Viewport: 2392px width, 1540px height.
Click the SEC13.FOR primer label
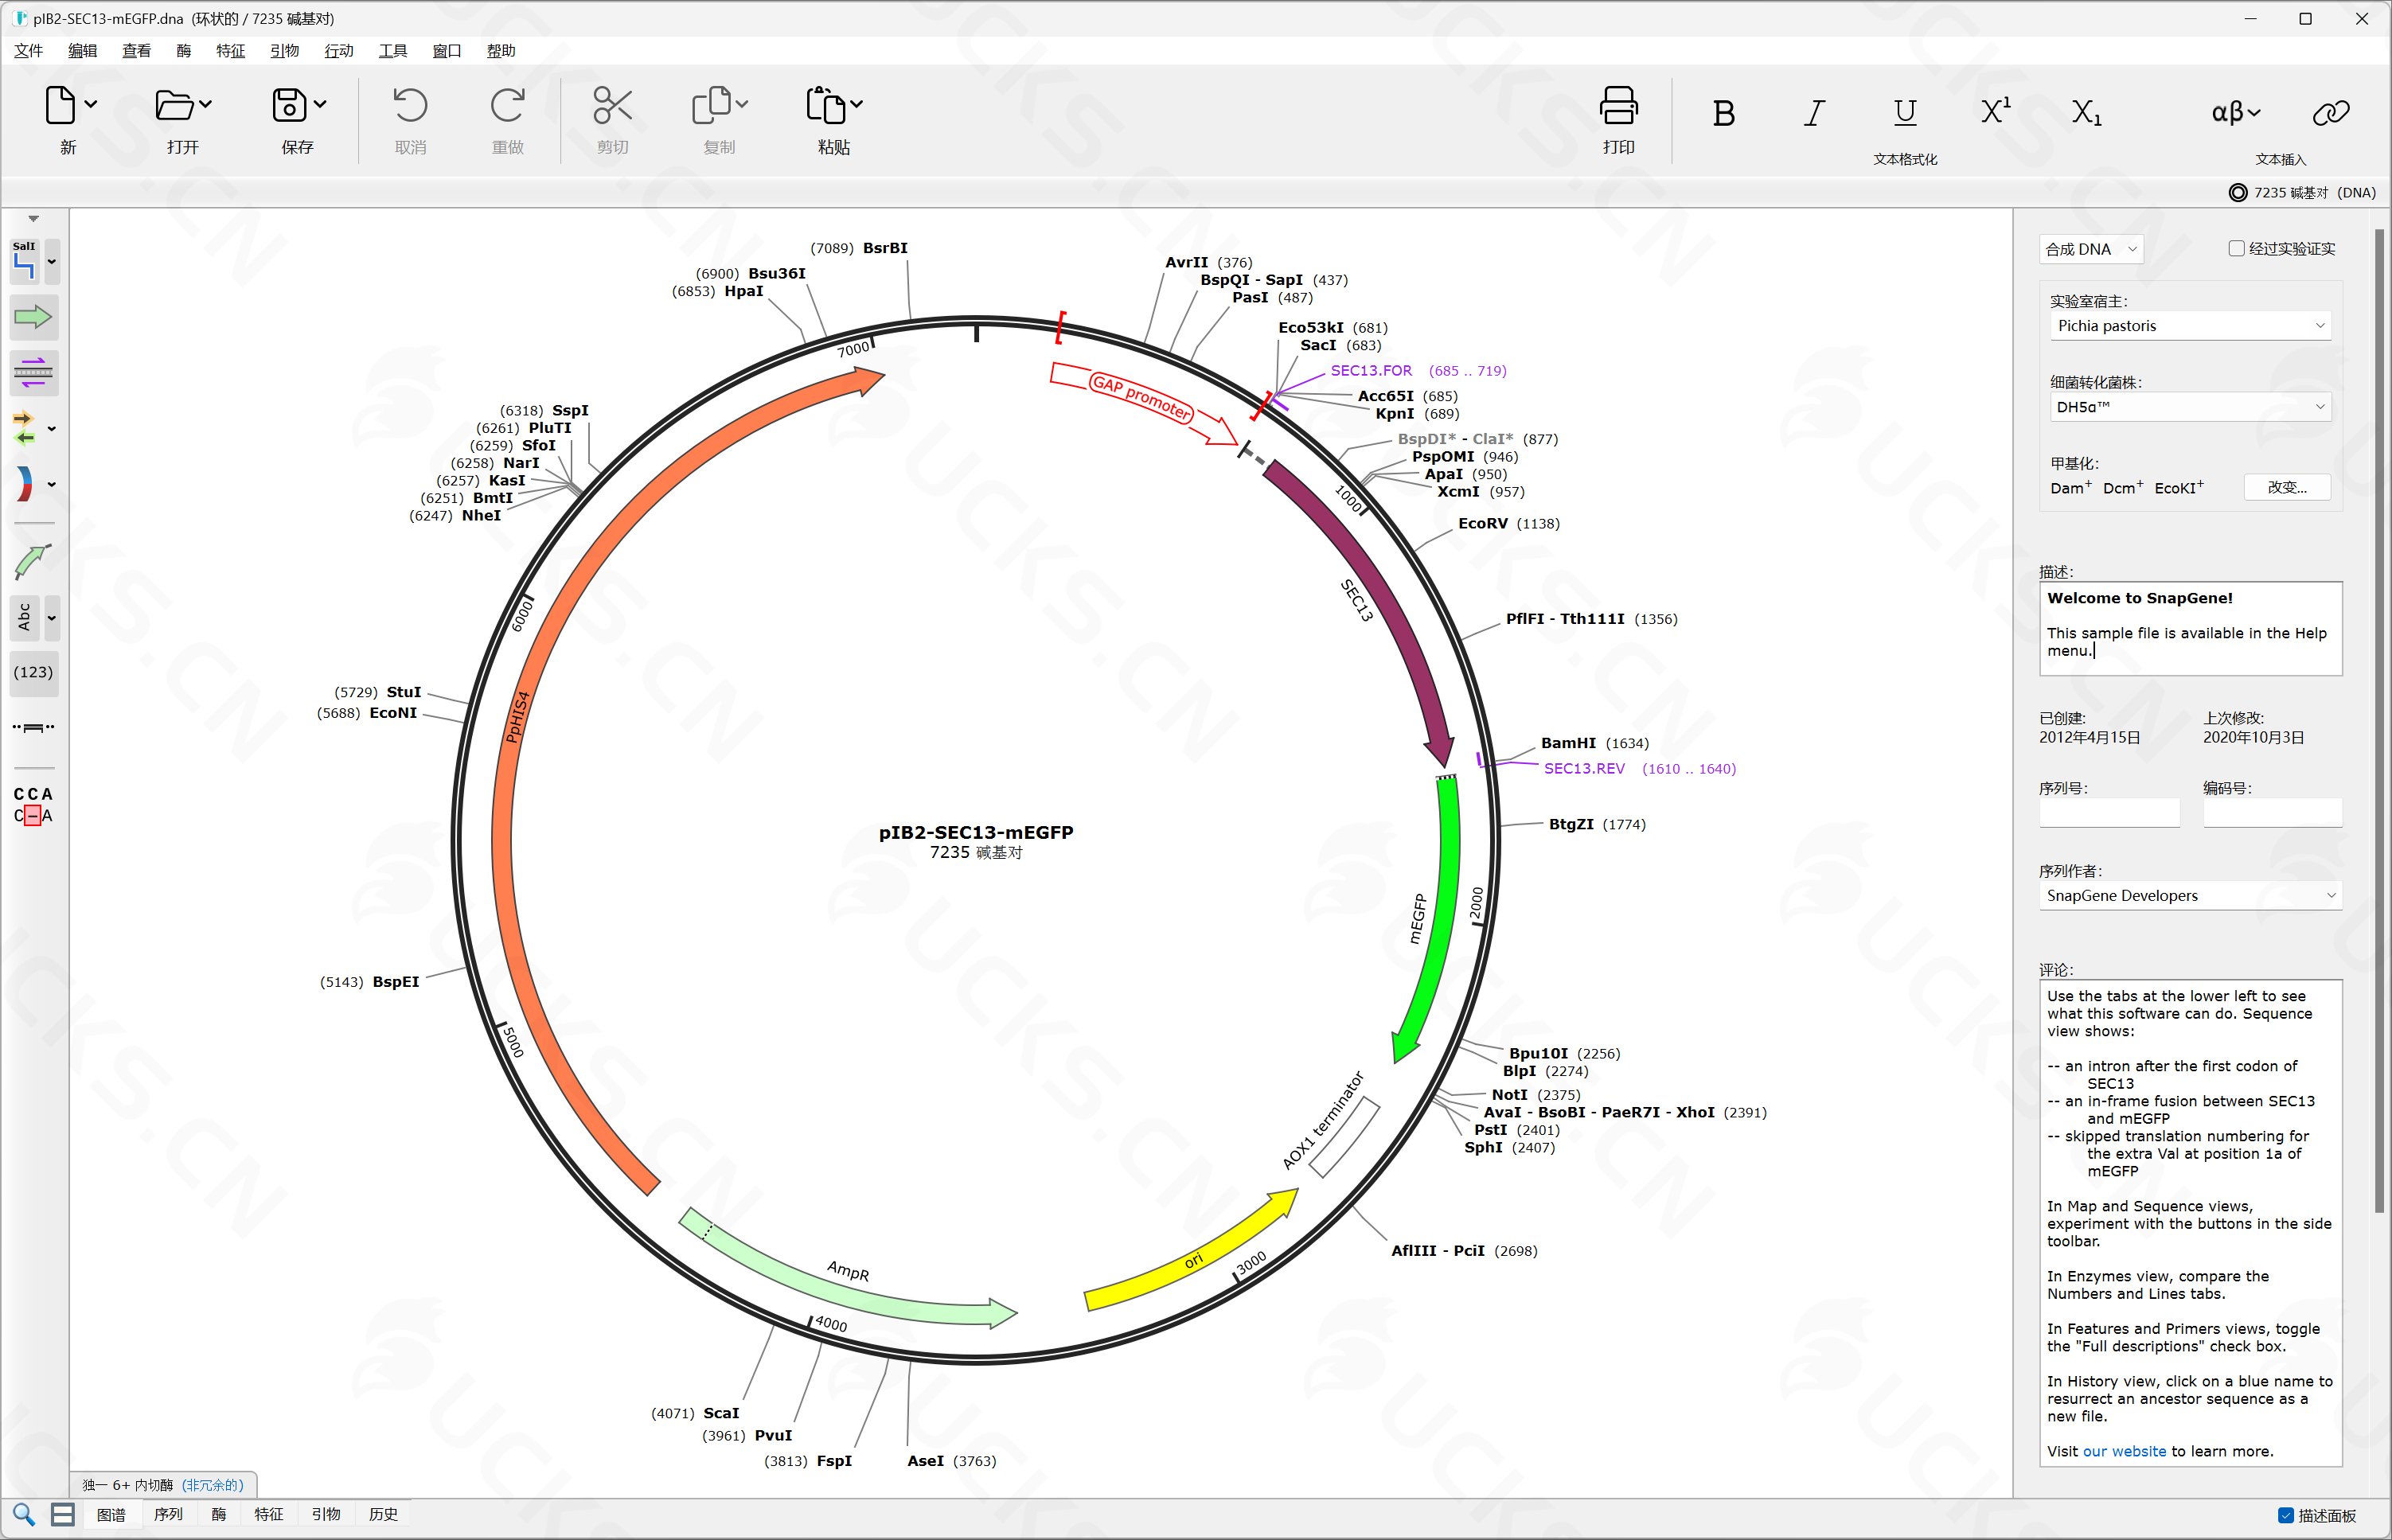pyautogui.click(x=1371, y=370)
